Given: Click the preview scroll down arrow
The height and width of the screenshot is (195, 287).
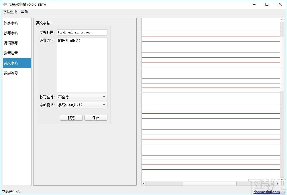Looking at the screenshot, I should (282, 180).
